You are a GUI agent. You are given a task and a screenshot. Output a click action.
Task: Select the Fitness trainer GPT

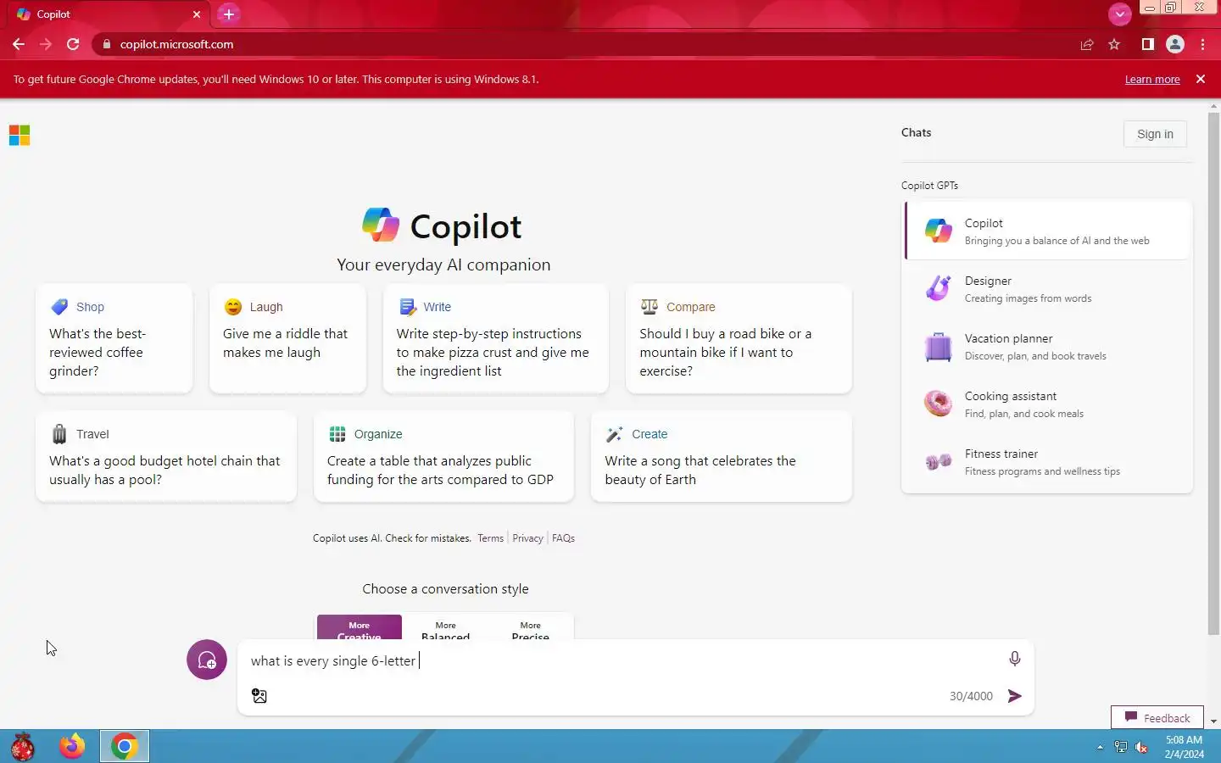(1048, 462)
